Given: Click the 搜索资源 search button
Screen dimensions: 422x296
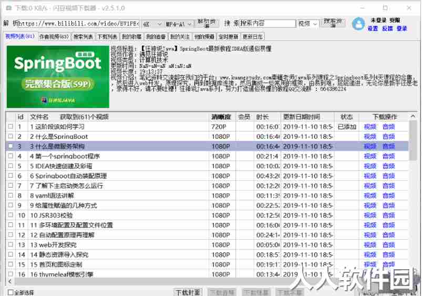Looking at the screenshot, I should pos(333,24).
